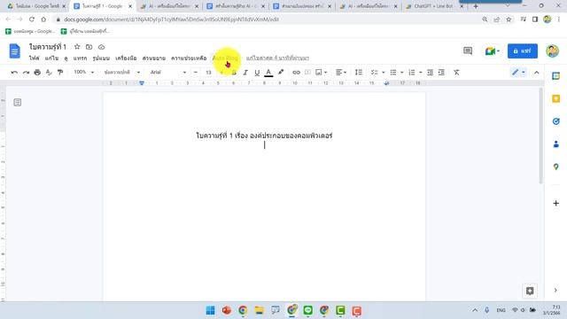The height and width of the screenshot is (319, 567).
Task: Open the Docs home icon
Action: [14, 51]
